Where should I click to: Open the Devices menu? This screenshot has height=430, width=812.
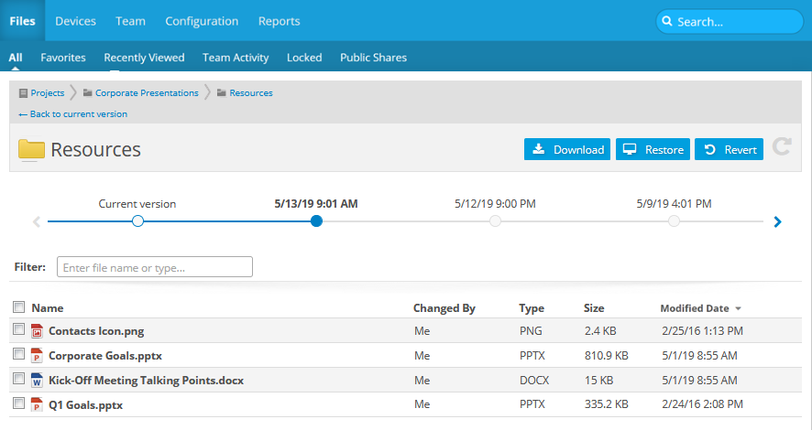coord(75,21)
